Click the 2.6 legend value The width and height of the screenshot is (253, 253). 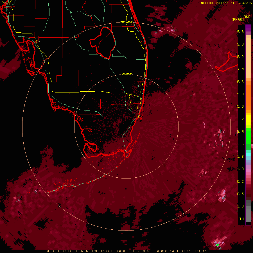[x=240, y=144]
